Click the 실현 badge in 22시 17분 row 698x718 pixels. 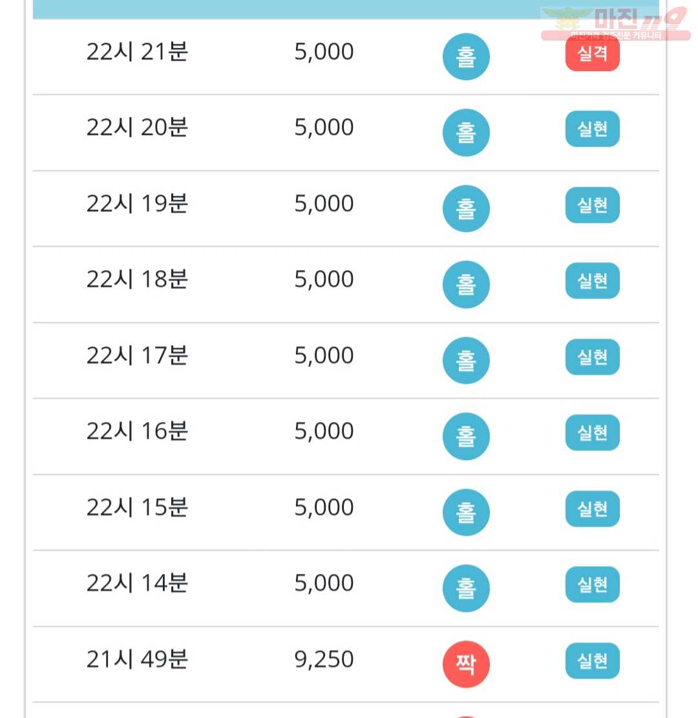click(592, 357)
